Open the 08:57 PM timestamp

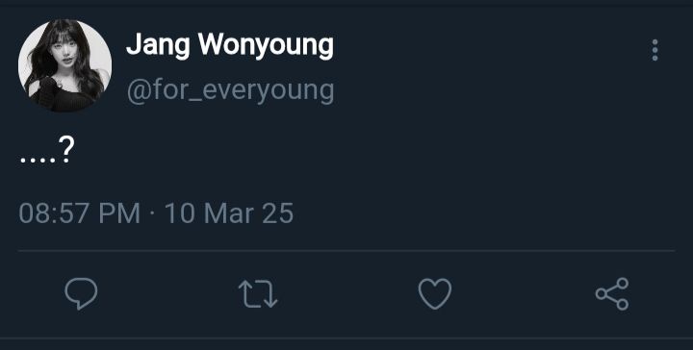(x=80, y=213)
